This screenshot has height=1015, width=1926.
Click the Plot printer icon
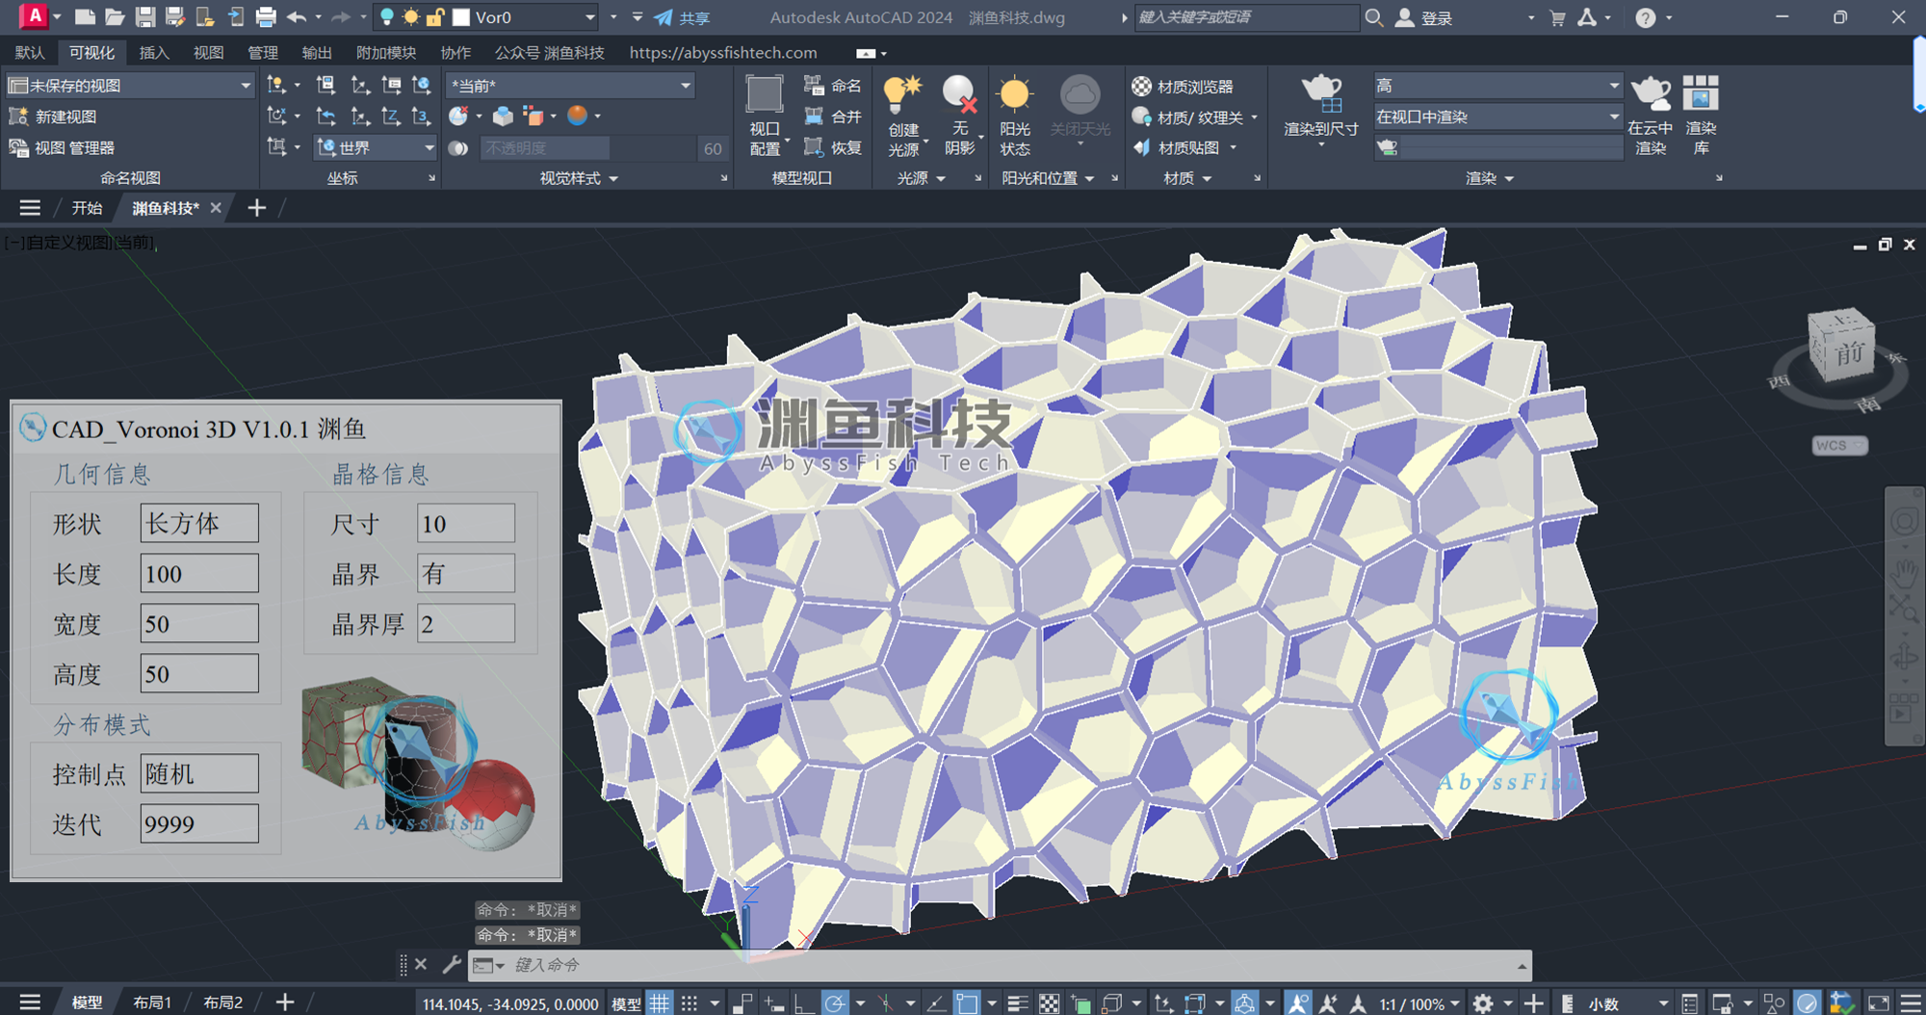tap(266, 16)
